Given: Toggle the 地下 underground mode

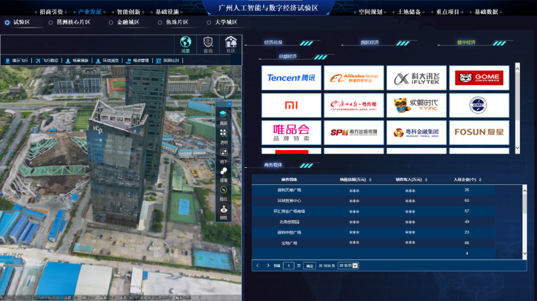Looking at the screenshot, I should coord(223,155).
